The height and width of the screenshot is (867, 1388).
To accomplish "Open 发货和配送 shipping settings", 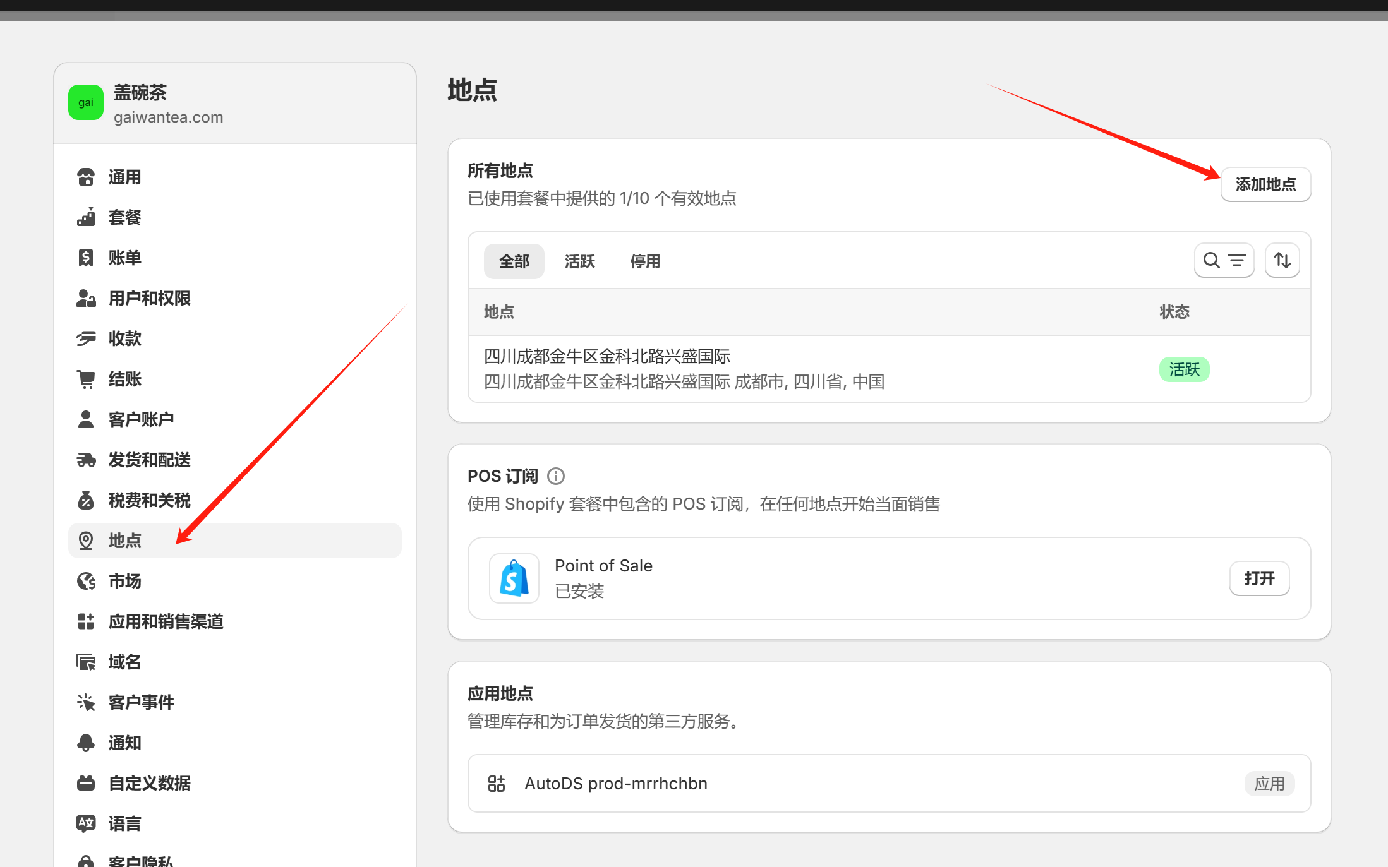I will tap(149, 460).
